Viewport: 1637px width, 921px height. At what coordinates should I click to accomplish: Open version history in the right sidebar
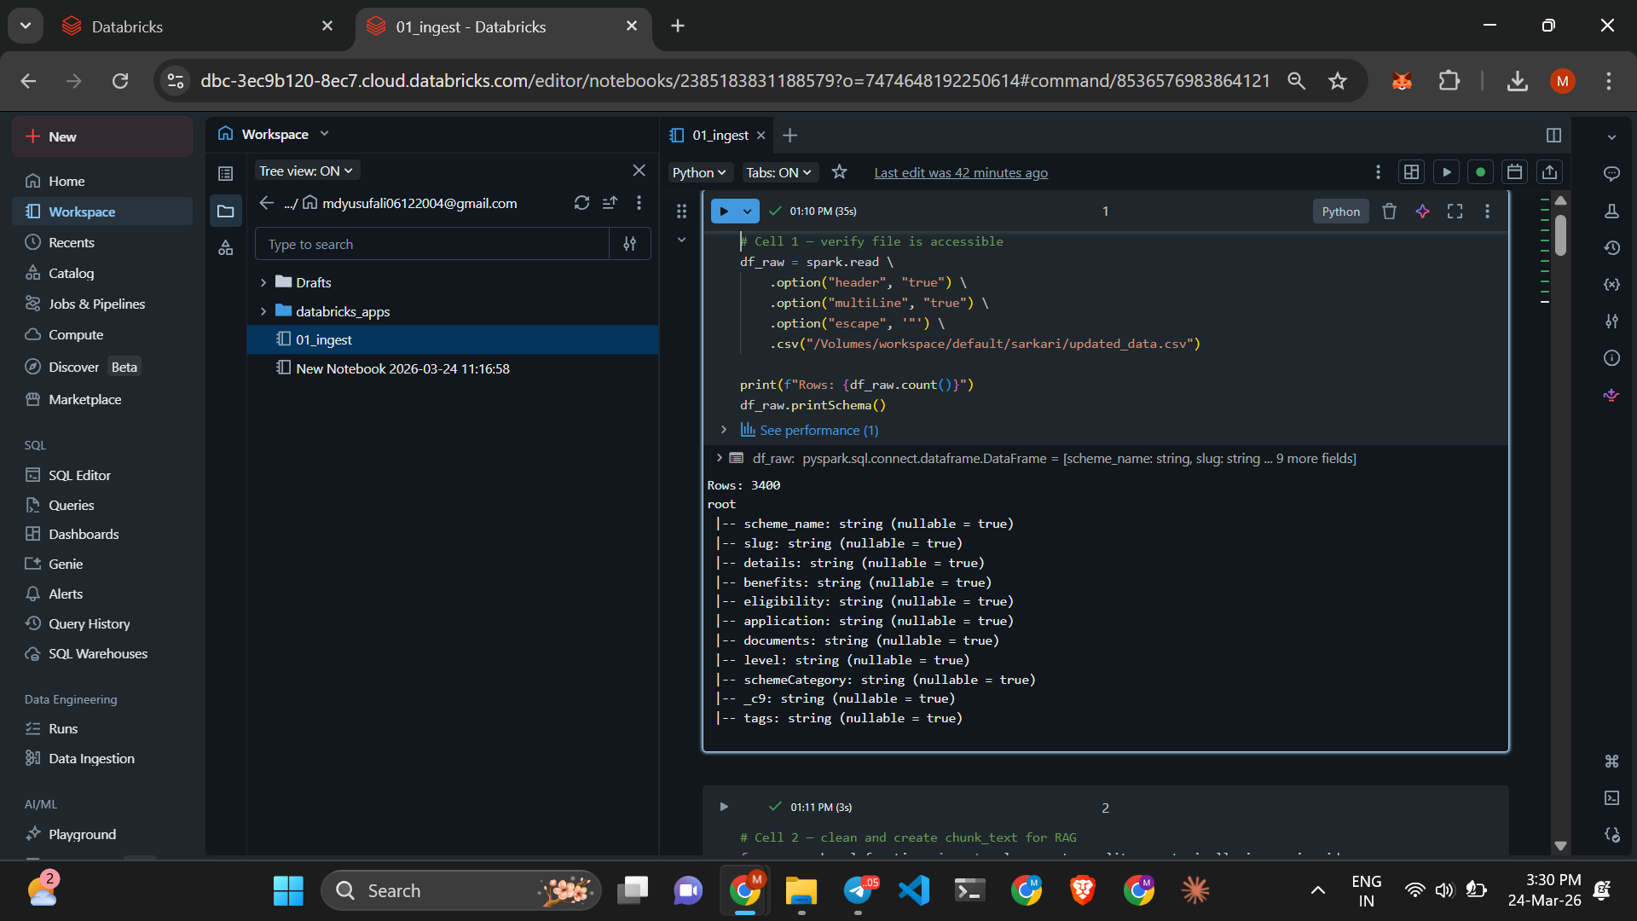pyautogui.click(x=1611, y=248)
